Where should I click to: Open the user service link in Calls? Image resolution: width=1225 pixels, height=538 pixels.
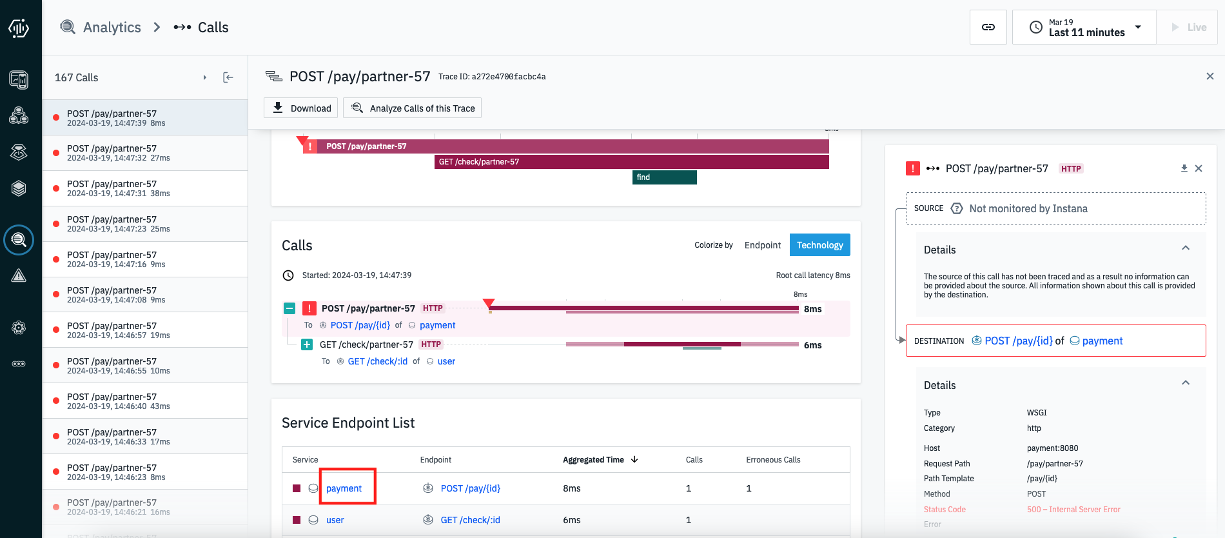pos(446,361)
